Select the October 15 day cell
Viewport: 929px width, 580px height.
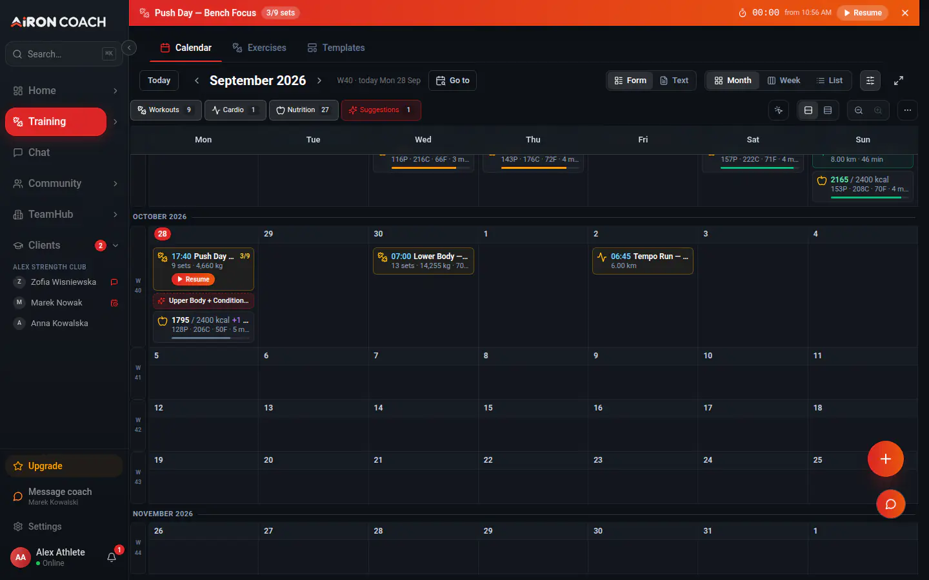(533, 425)
